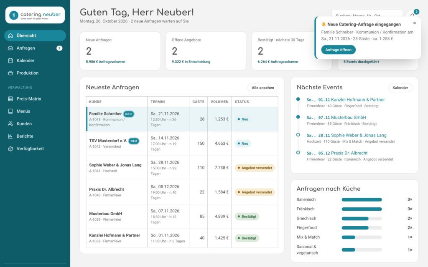Open Sophie Weber & Jonas Lang table row

[x=182, y=168]
